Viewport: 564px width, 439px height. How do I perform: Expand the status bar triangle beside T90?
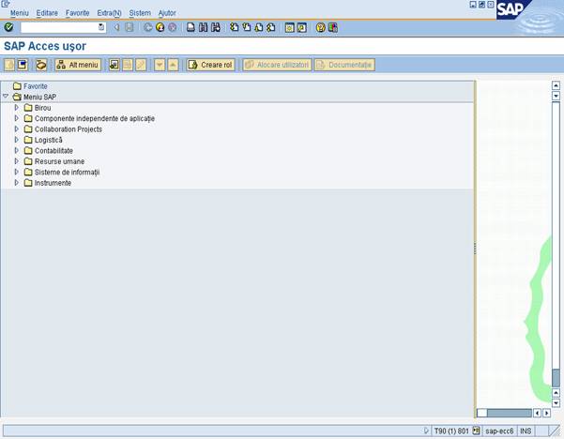[x=426, y=430]
